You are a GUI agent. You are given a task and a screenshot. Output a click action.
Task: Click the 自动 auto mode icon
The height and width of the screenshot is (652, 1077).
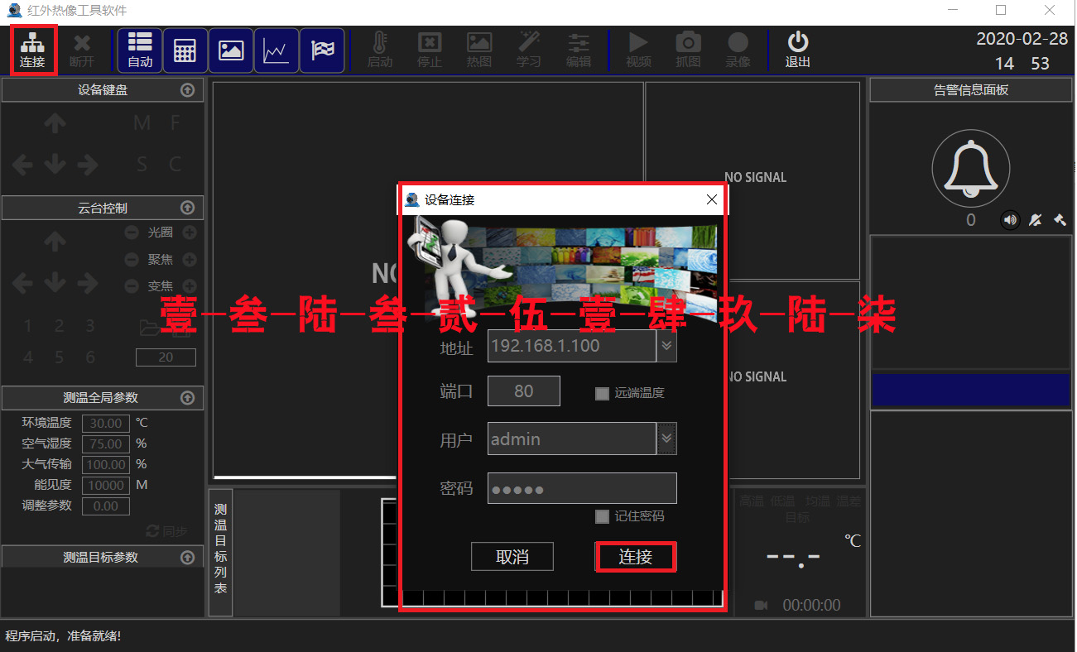point(139,50)
